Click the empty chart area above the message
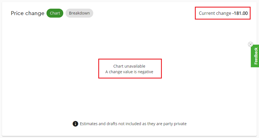 click(x=129, y=39)
